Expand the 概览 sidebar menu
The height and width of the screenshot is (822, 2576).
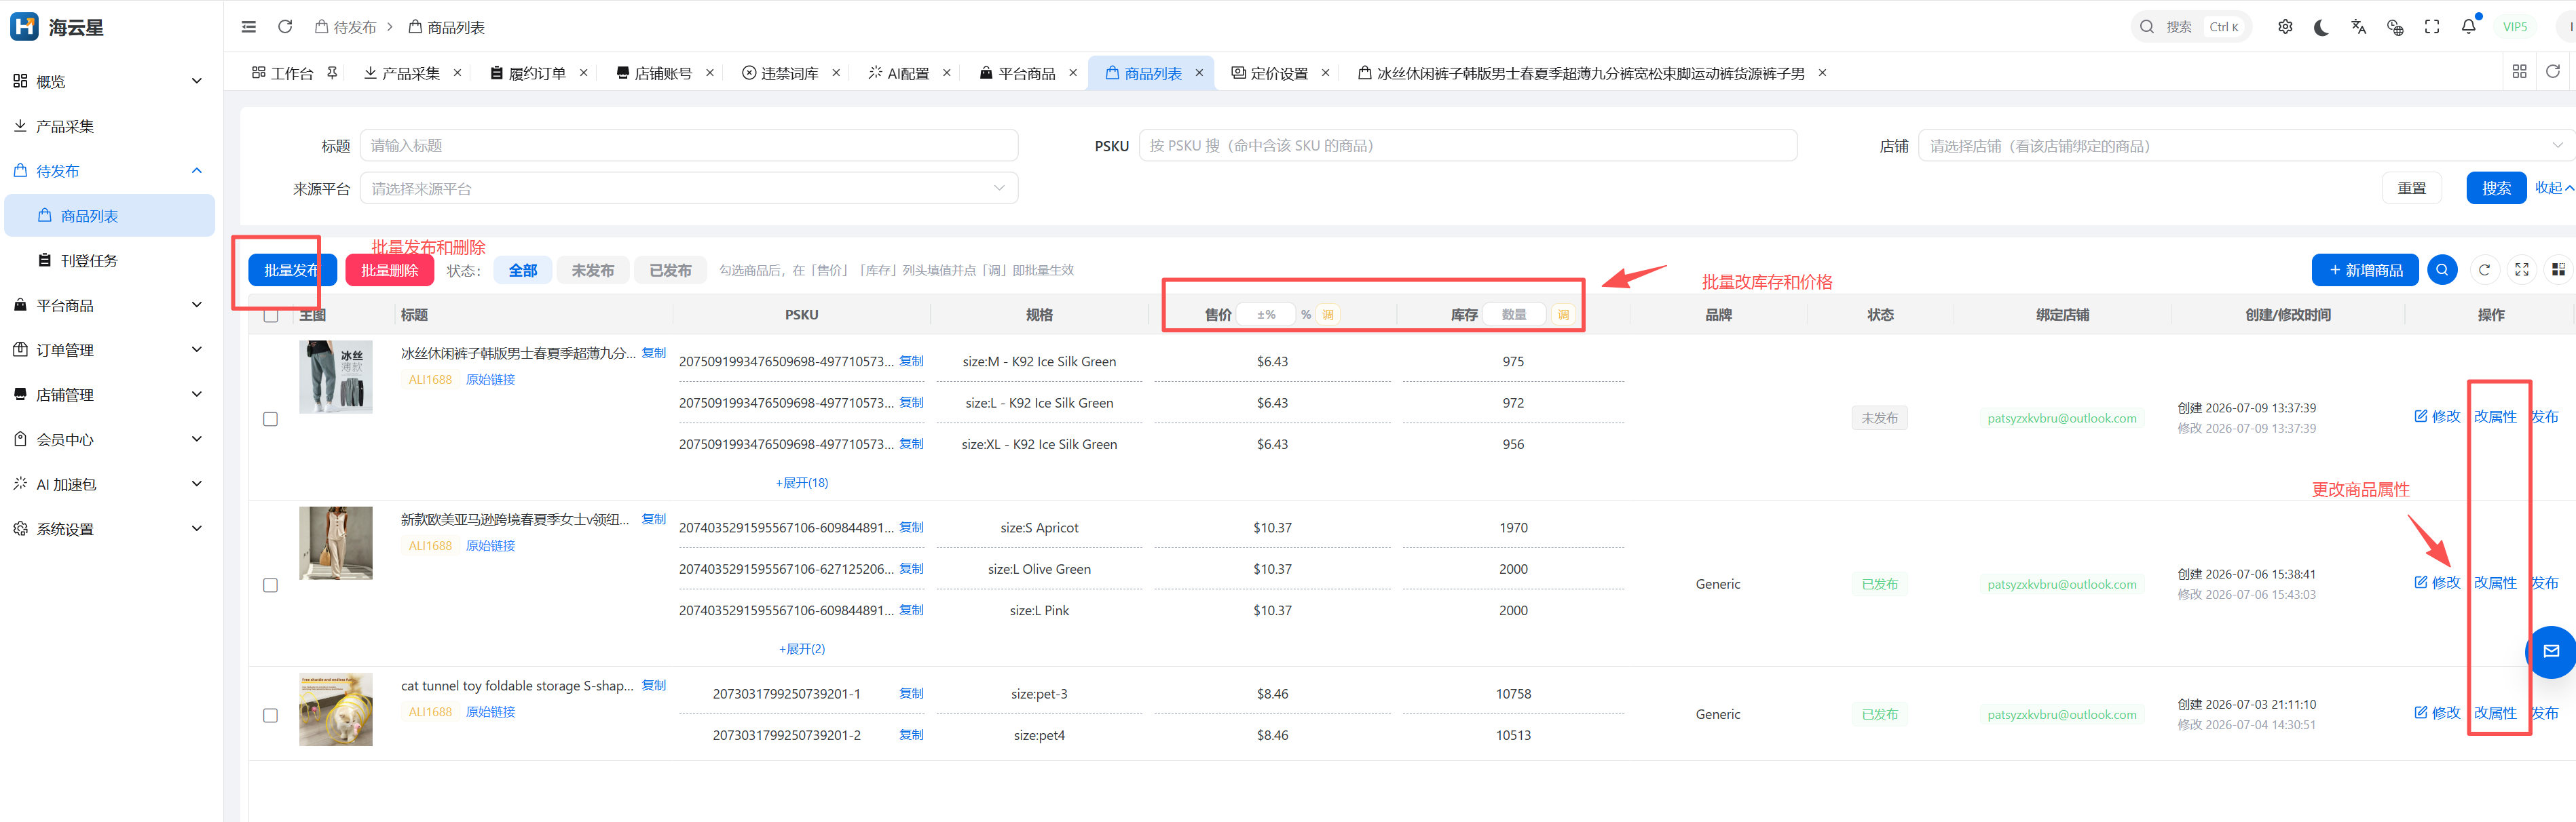(x=108, y=82)
